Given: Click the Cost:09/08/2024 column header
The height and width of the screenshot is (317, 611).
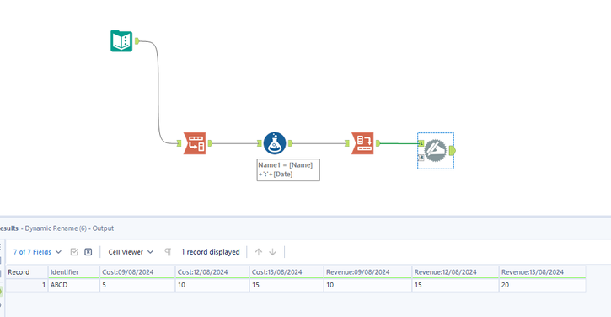Looking at the screenshot, I should (x=137, y=272).
